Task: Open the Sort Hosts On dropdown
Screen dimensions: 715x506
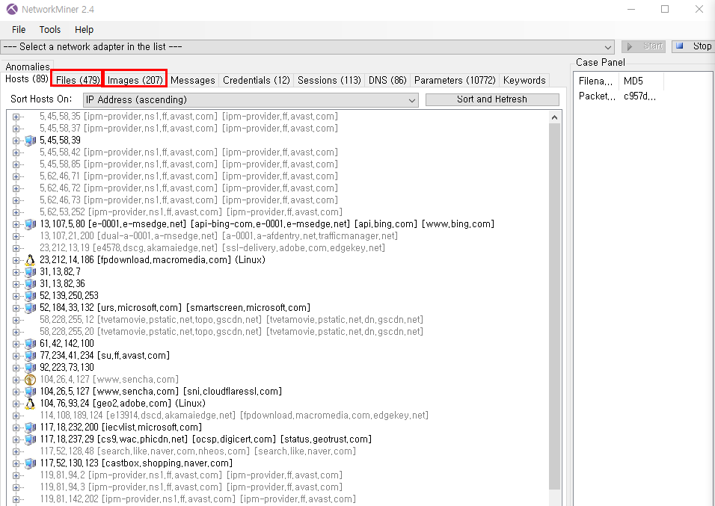Action: 412,100
